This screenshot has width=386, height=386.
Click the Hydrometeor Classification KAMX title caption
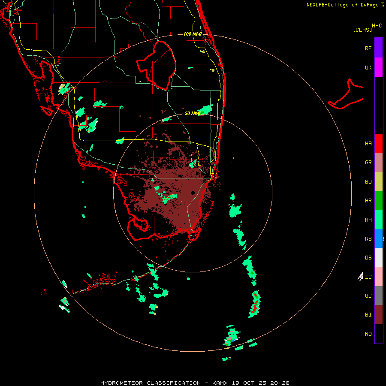[x=195, y=383]
